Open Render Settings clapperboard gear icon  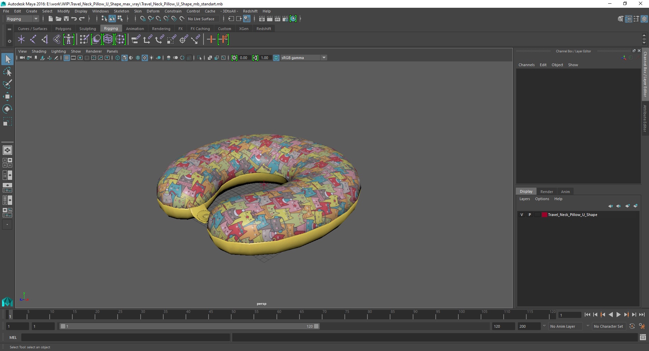(x=285, y=19)
